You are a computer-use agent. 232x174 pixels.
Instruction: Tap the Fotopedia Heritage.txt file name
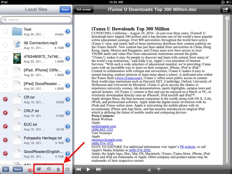pyautogui.click(x=43, y=138)
